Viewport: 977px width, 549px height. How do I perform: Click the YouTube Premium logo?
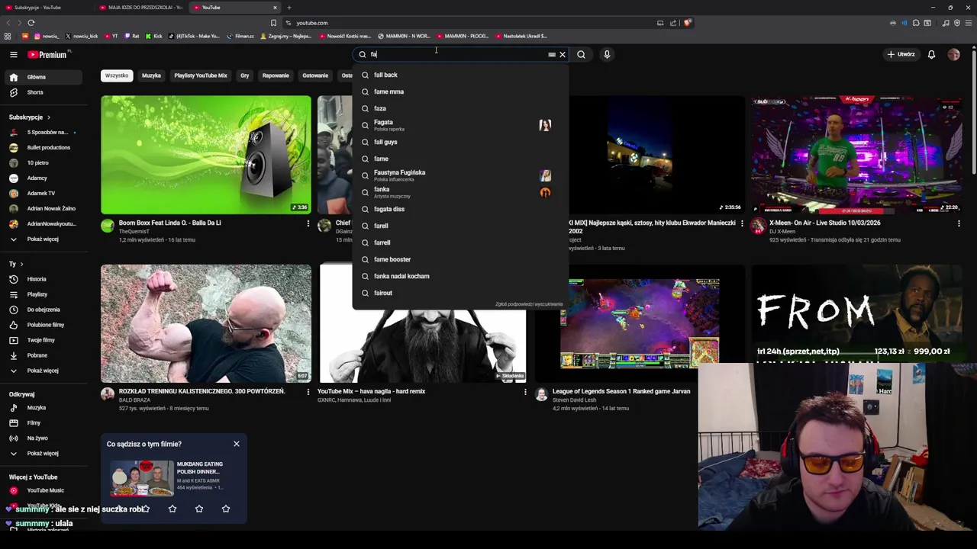click(49, 54)
